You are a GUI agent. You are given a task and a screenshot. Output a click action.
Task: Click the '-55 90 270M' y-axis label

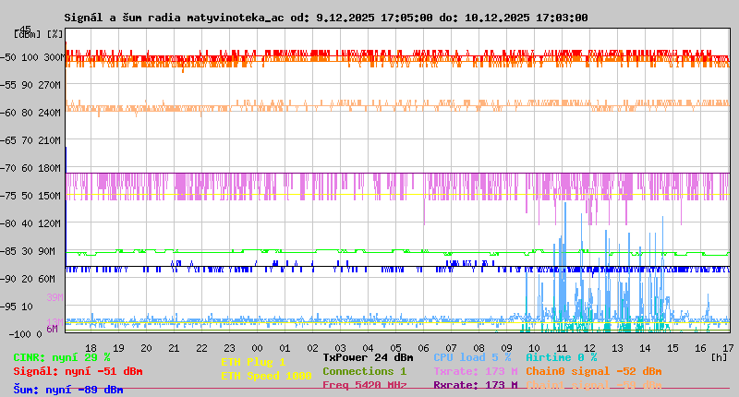[30, 85]
